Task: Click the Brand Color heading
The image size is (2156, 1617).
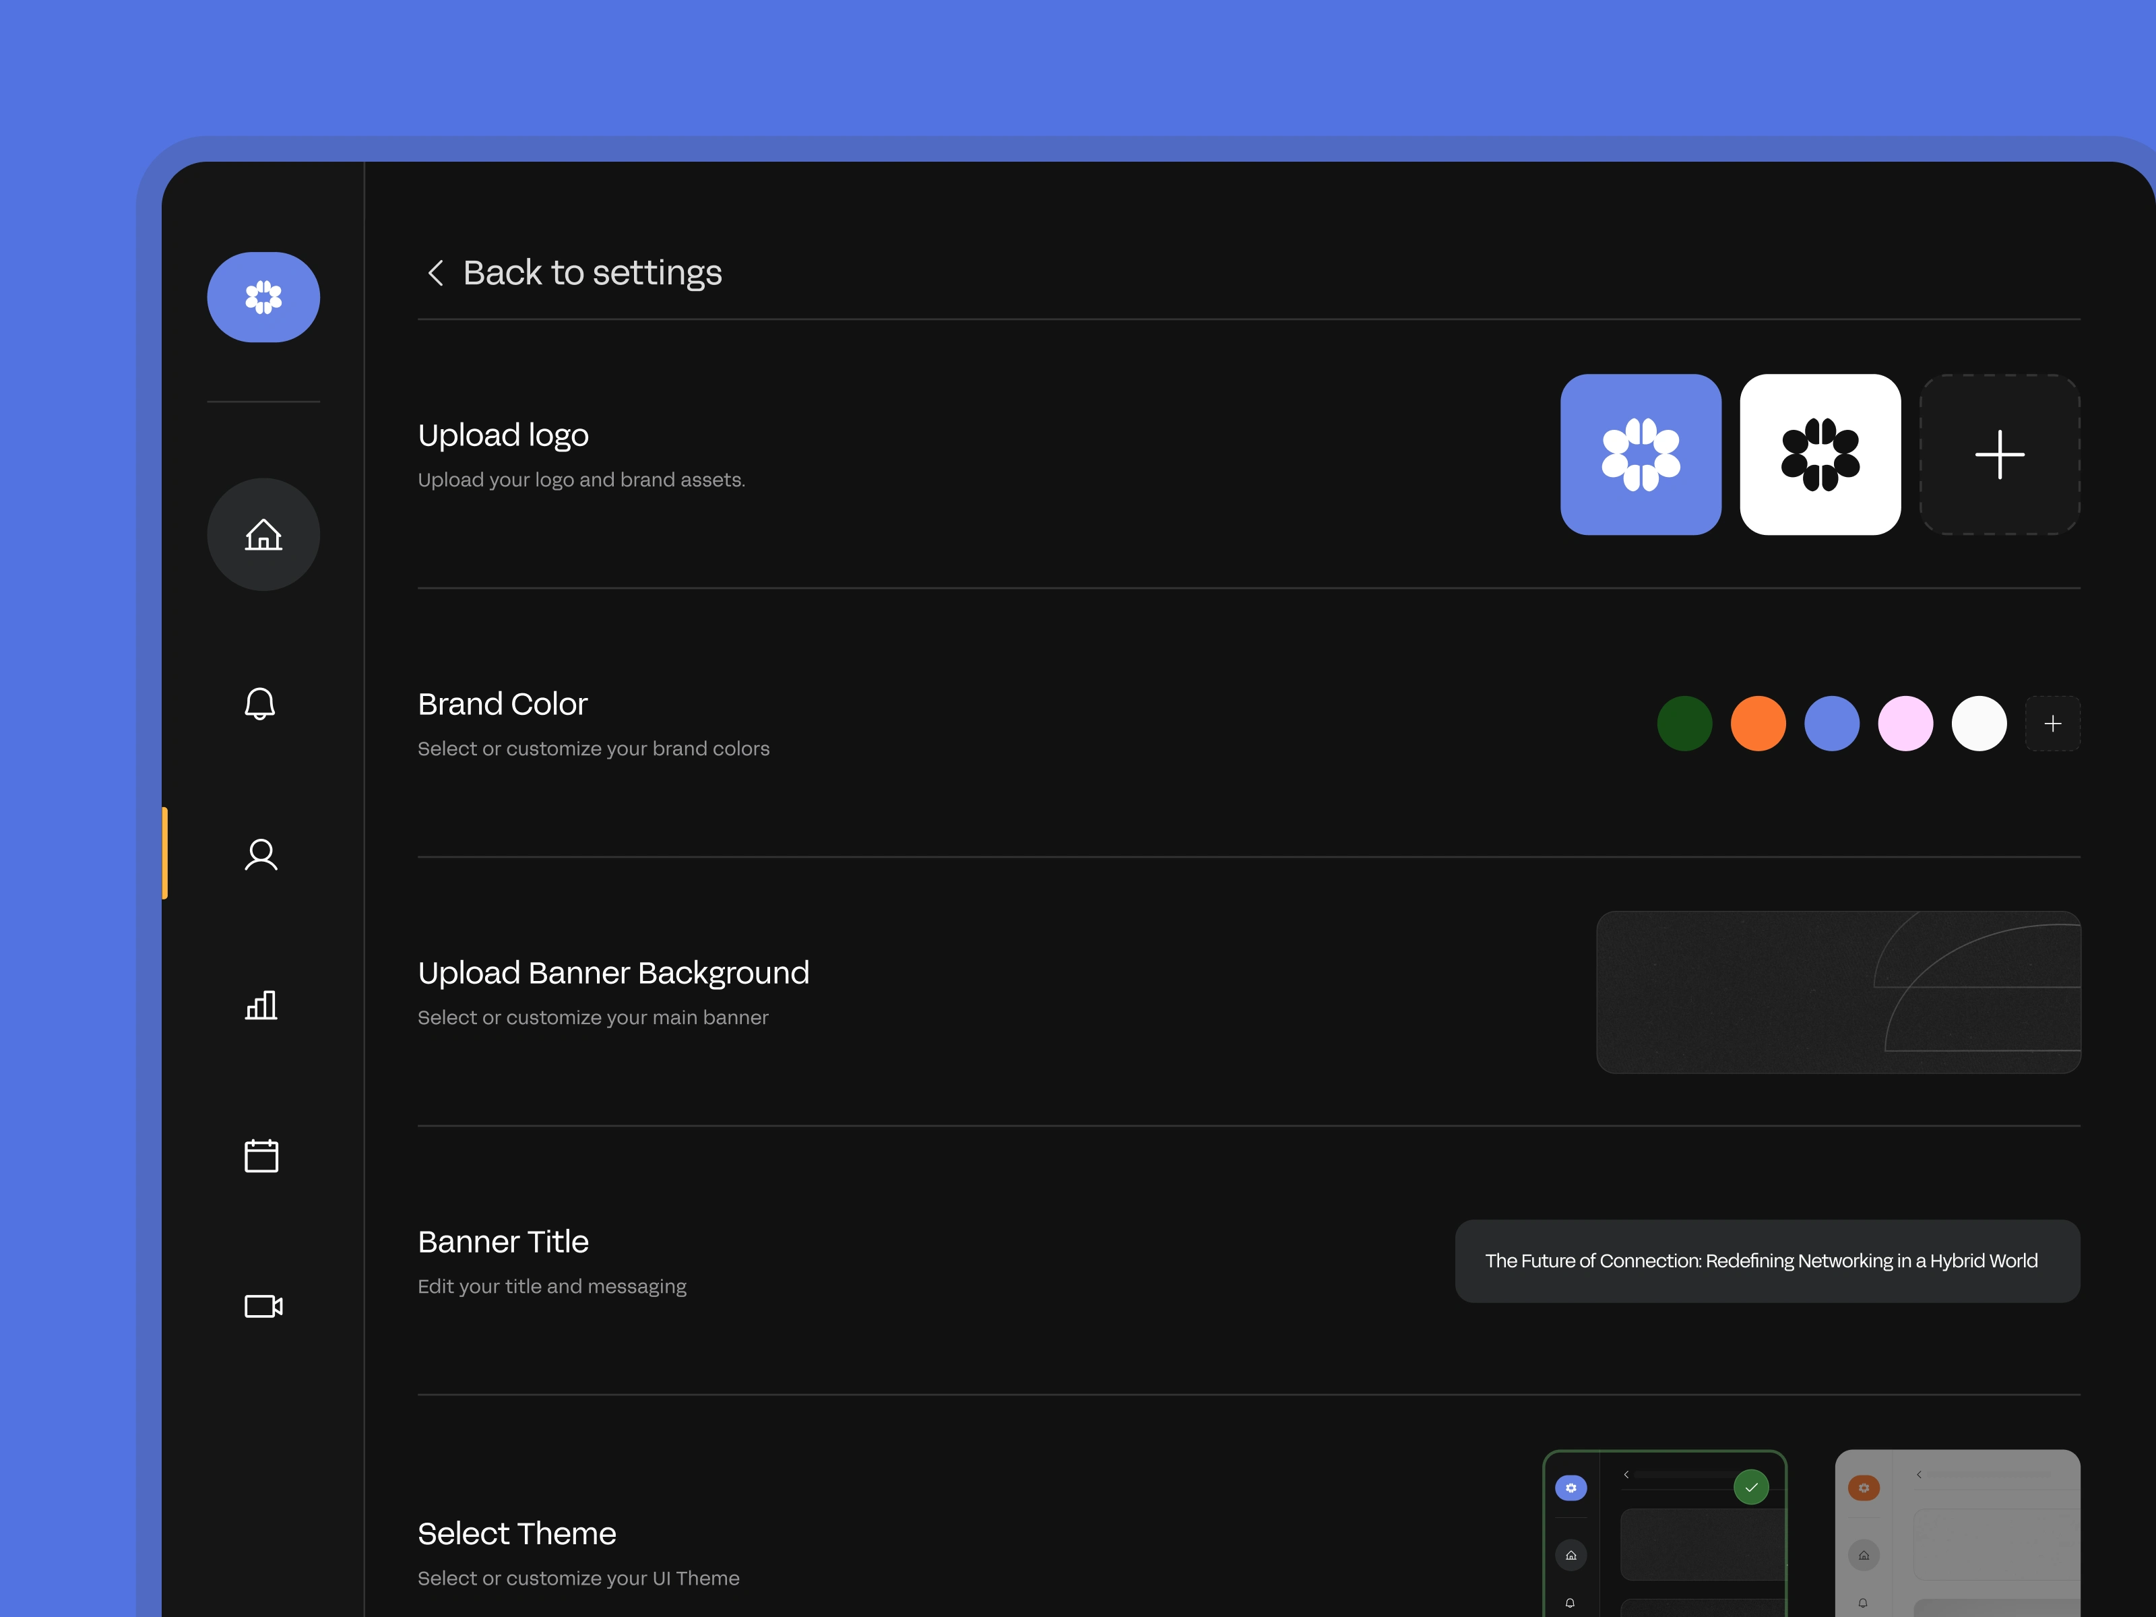Action: (503, 703)
